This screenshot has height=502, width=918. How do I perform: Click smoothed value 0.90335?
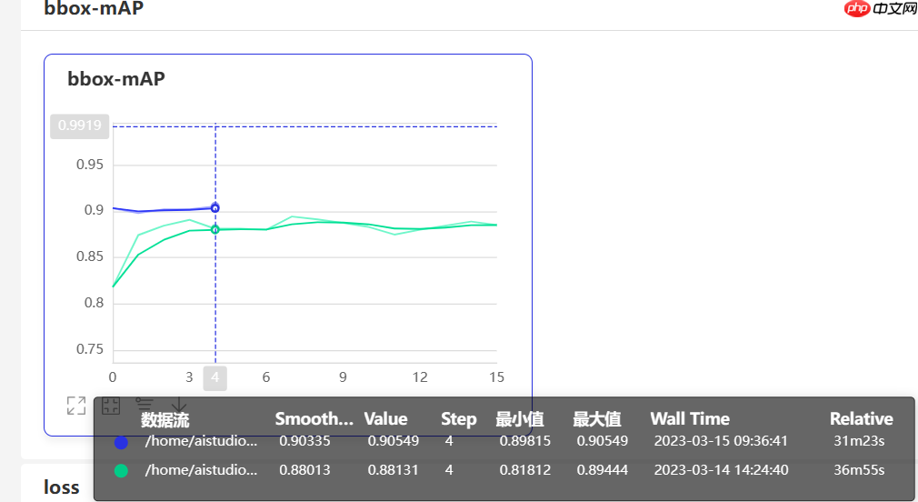tap(304, 441)
